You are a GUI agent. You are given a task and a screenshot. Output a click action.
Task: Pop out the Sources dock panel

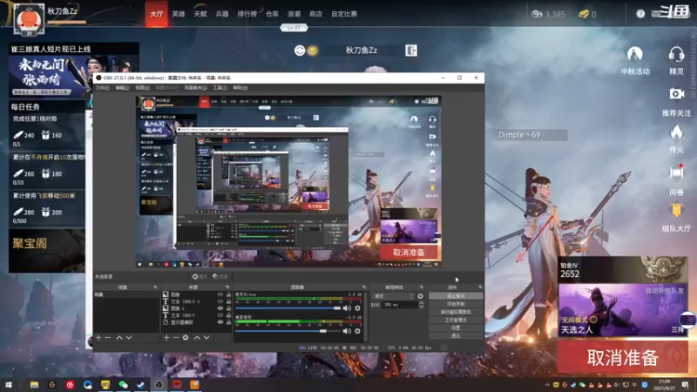(x=227, y=287)
